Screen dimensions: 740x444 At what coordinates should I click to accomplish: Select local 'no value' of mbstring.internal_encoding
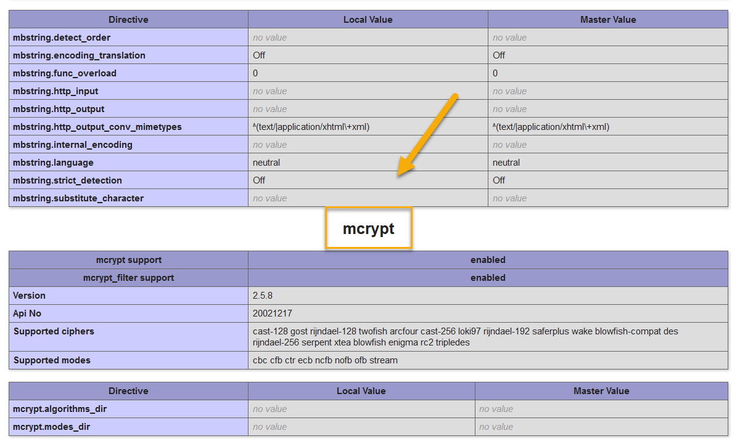coord(269,145)
